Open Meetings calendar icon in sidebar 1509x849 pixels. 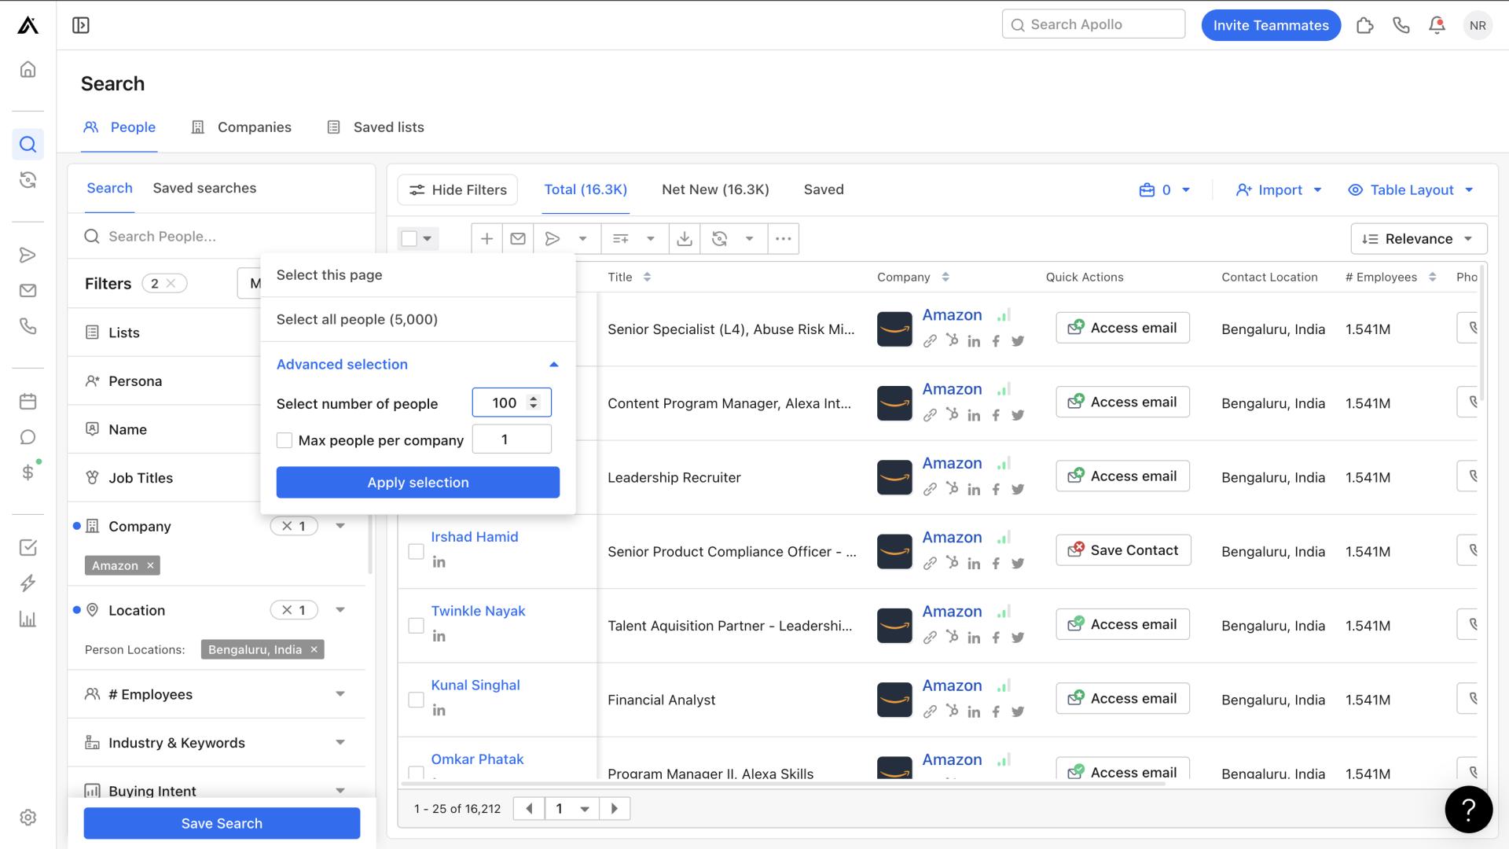point(28,402)
